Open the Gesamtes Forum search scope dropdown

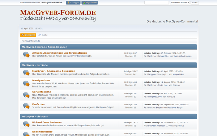point(180,3)
